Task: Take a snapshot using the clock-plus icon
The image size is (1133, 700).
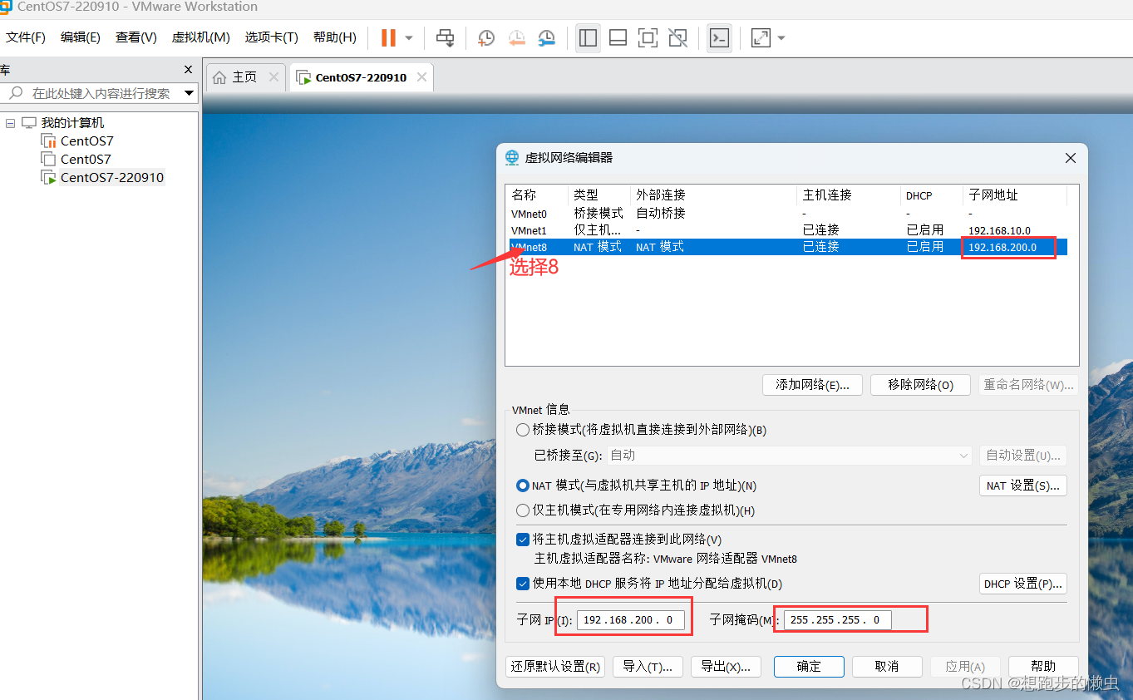Action: tap(486, 37)
